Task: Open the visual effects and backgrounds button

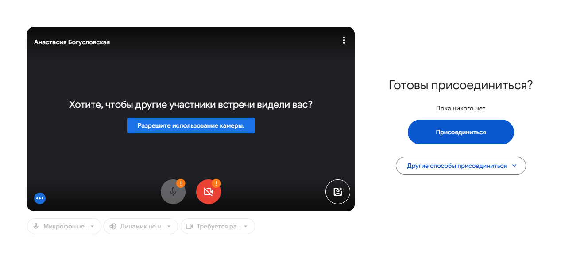Action: (338, 192)
